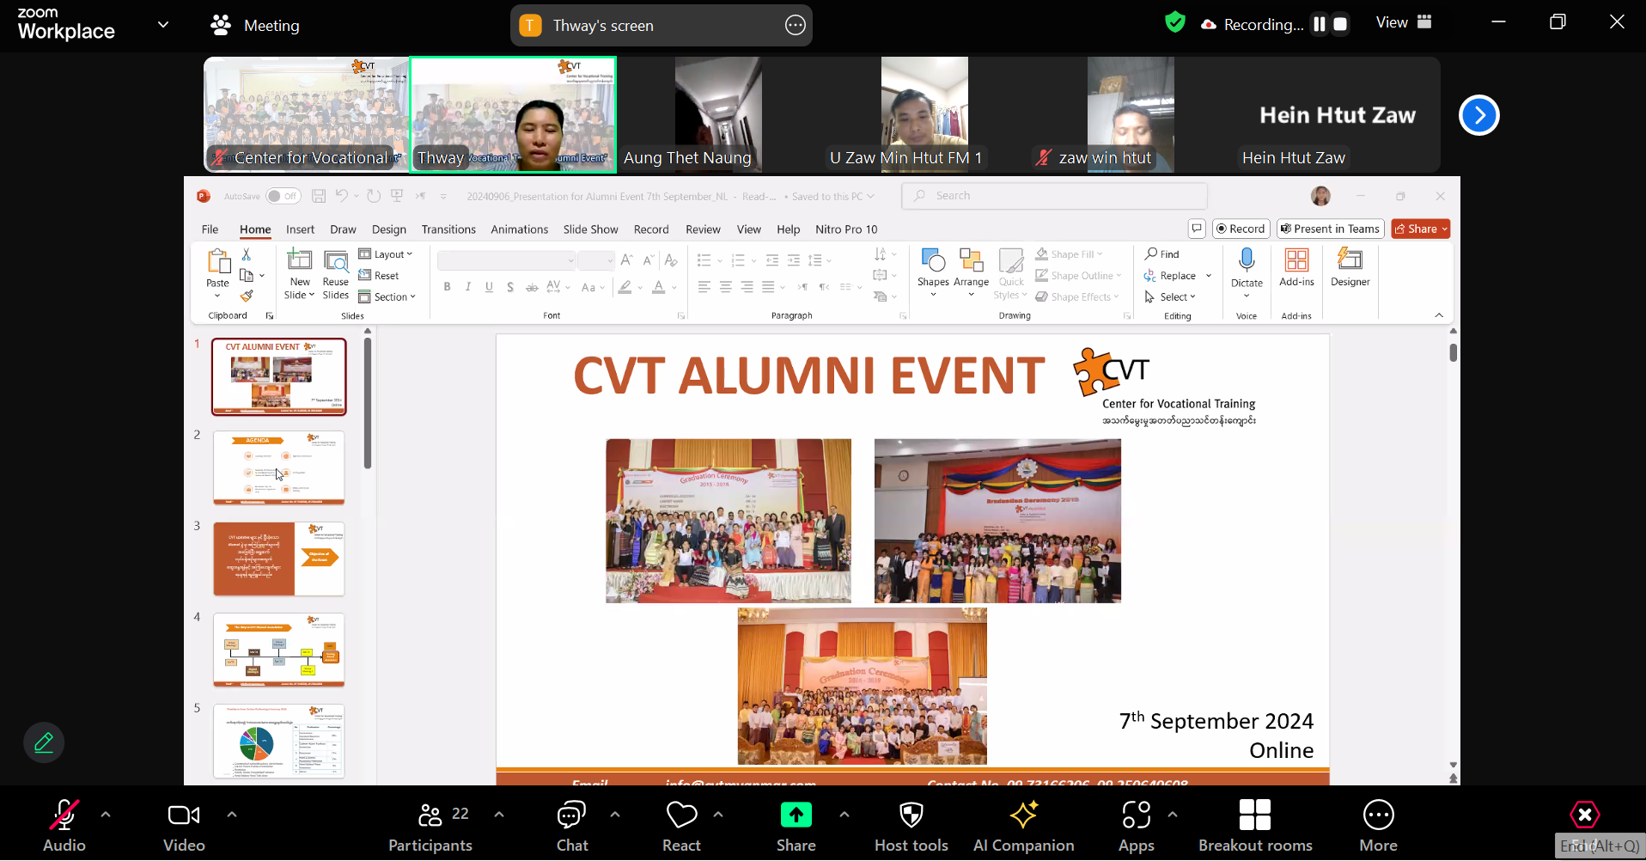Screen dimensions: 1646x861
Task: Open Zoom Workplace dropdown chevron
Action: point(163,25)
